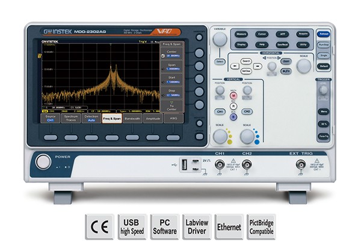Open the Source CH1 menu
This screenshot has width=361, height=251.
coord(51,119)
